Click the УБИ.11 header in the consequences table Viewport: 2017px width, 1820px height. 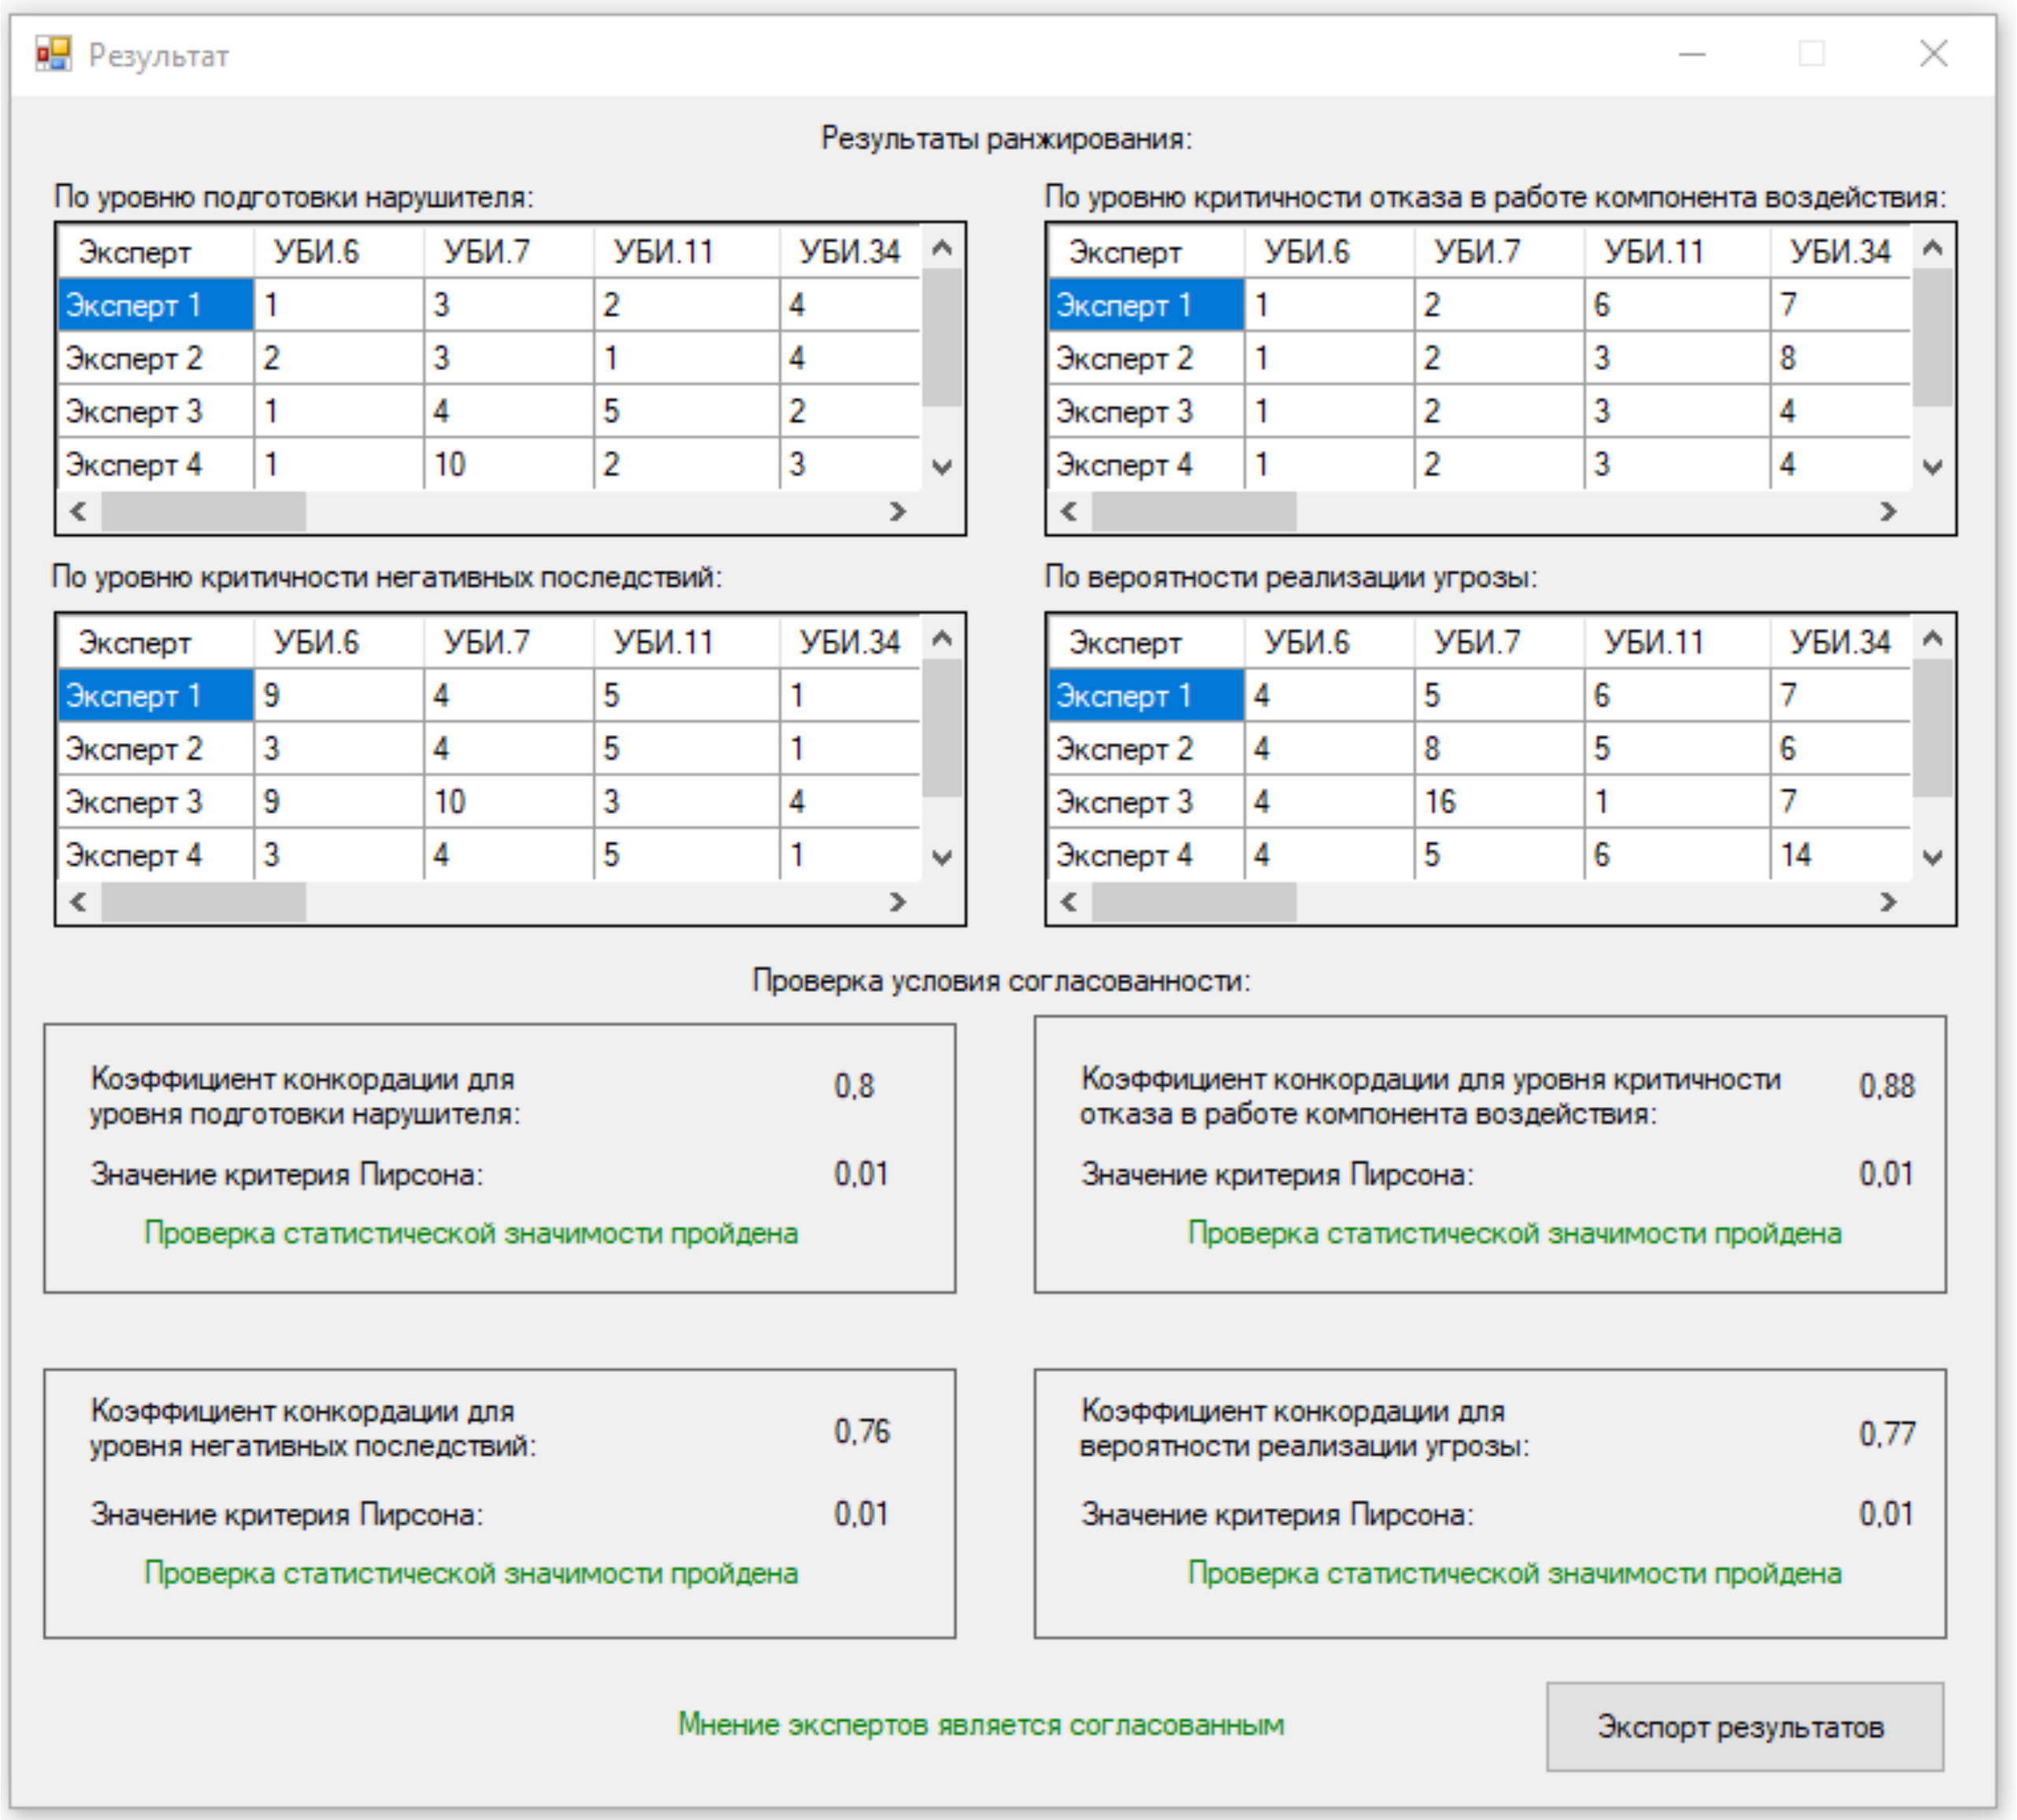point(664,642)
